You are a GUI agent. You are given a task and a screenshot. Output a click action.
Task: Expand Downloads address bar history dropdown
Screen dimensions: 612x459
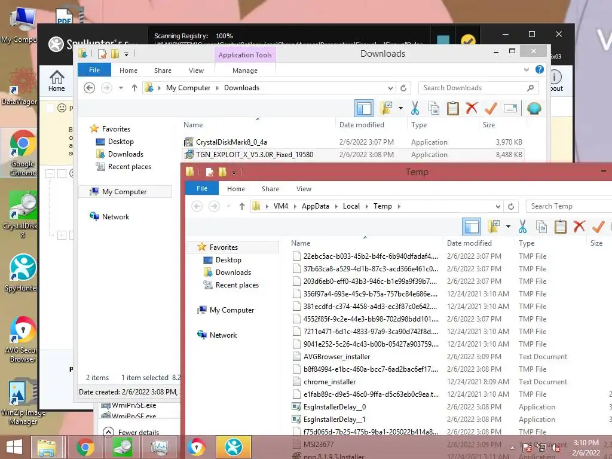390,88
